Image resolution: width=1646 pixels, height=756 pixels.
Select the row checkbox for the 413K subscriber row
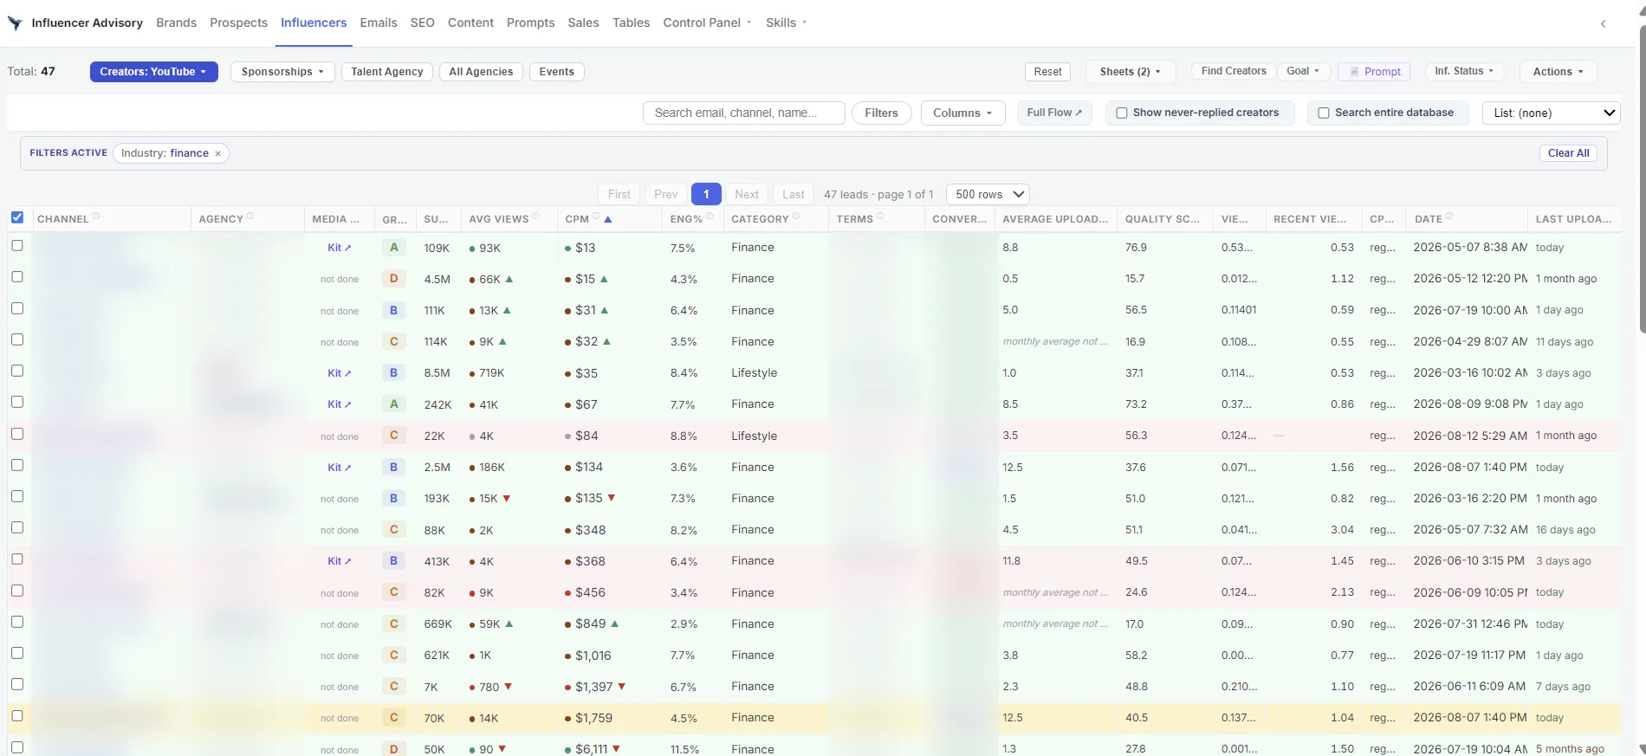(17, 559)
